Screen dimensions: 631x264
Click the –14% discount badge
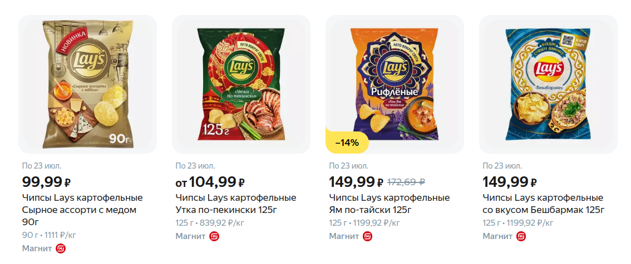point(348,143)
